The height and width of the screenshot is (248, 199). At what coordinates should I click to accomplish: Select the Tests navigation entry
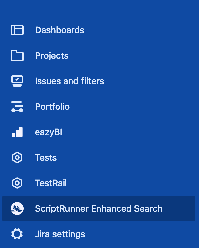coord(46,158)
